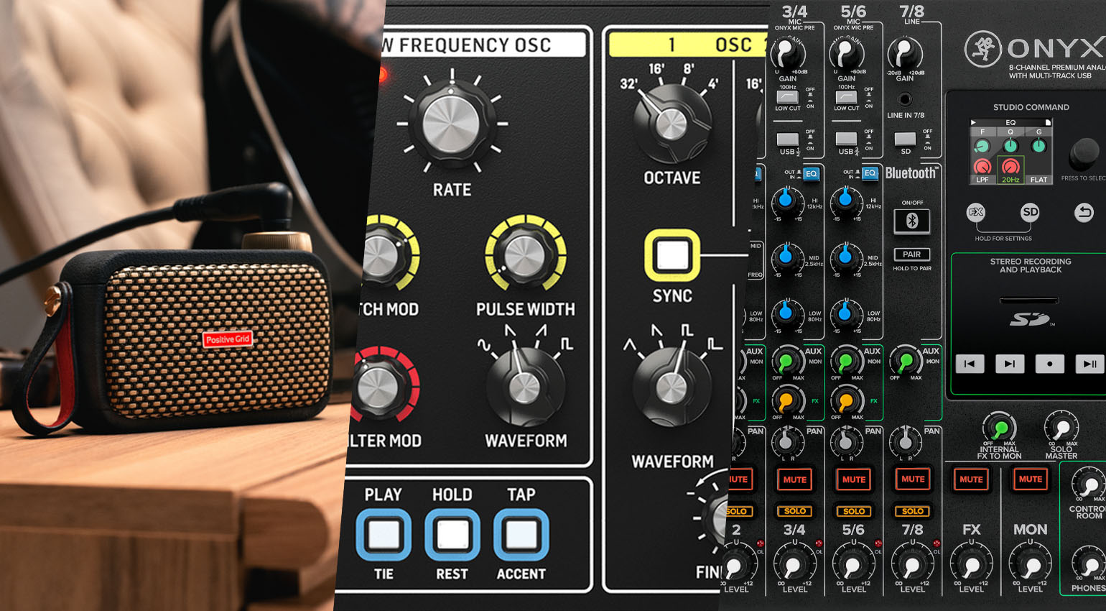Image resolution: width=1106 pixels, height=611 pixels.
Task: Click the PULSE WIDTH knob
Action: click(526, 255)
